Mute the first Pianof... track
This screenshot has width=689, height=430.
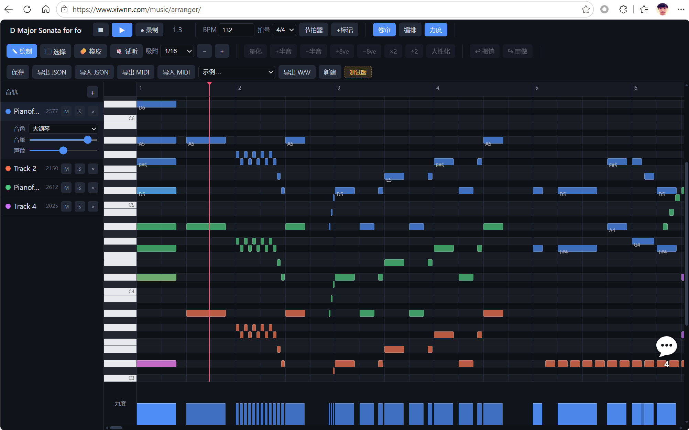pyautogui.click(x=66, y=111)
